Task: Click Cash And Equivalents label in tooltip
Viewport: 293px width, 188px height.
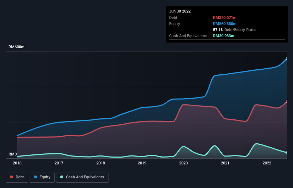Action: point(188,36)
